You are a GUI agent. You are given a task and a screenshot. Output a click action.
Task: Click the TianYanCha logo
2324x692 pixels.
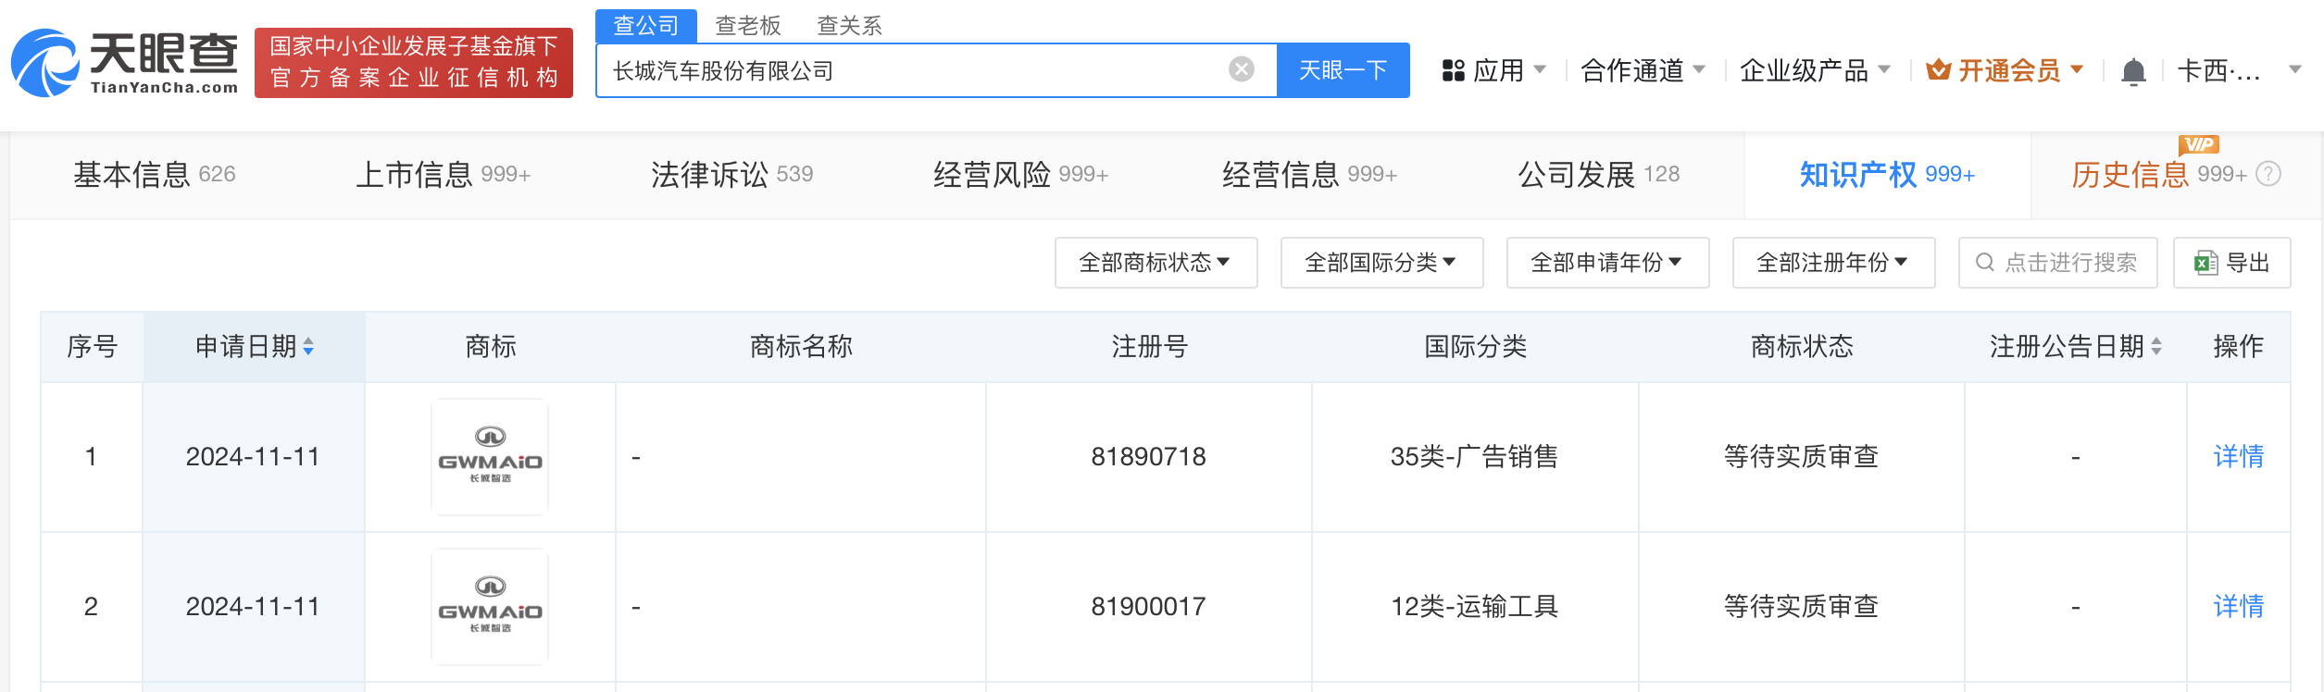125,63
